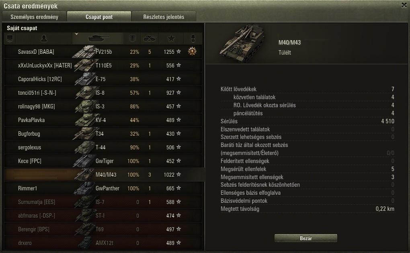Select tonci051ri IS-8 player row
Screen dimensions: 410x253
point(103,93)
